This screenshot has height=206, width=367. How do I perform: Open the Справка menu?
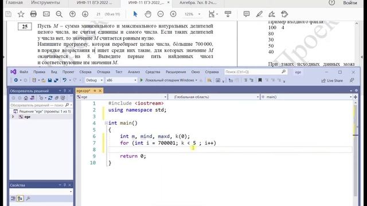click(x=212, y=72)
